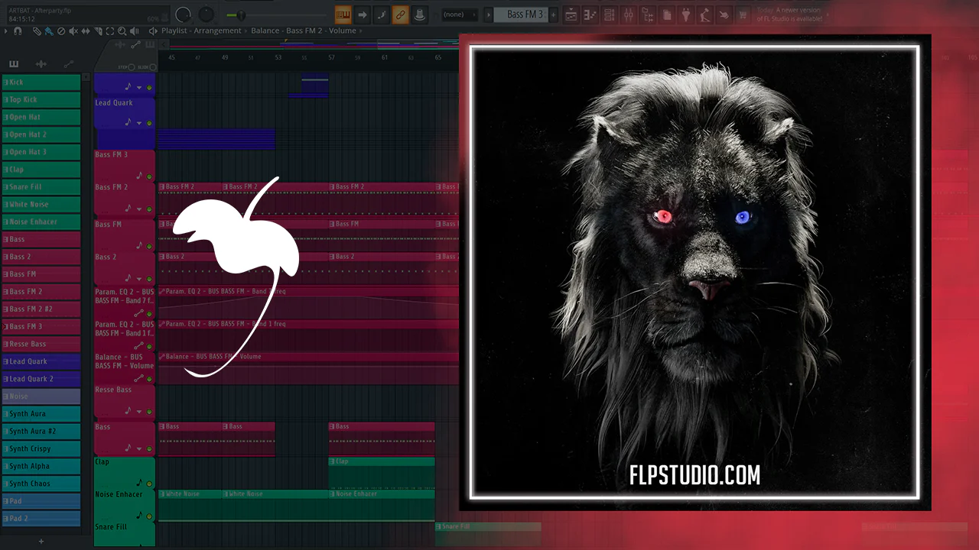Click the arrow beside the pattern selector

488,15
